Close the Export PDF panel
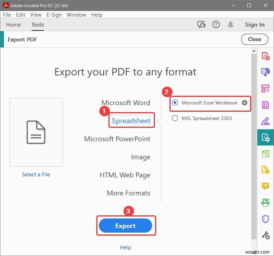This screenshot has height=256, width=274. (254, 39)
